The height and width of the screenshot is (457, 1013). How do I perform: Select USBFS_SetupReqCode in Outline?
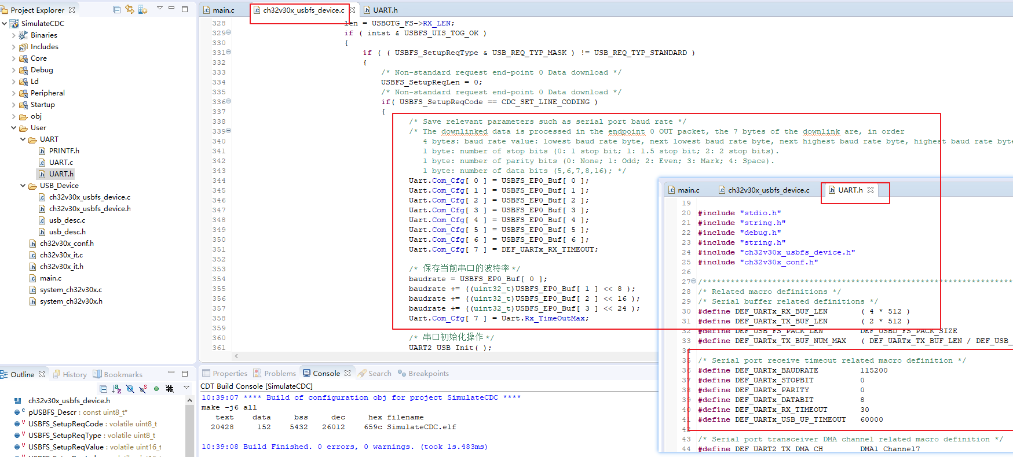[85, 424]
